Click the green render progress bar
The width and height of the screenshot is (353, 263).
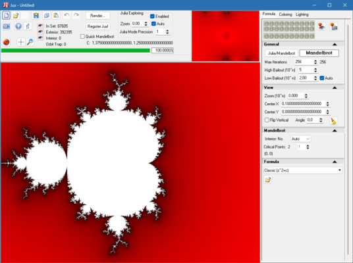[x=76, y=51]
